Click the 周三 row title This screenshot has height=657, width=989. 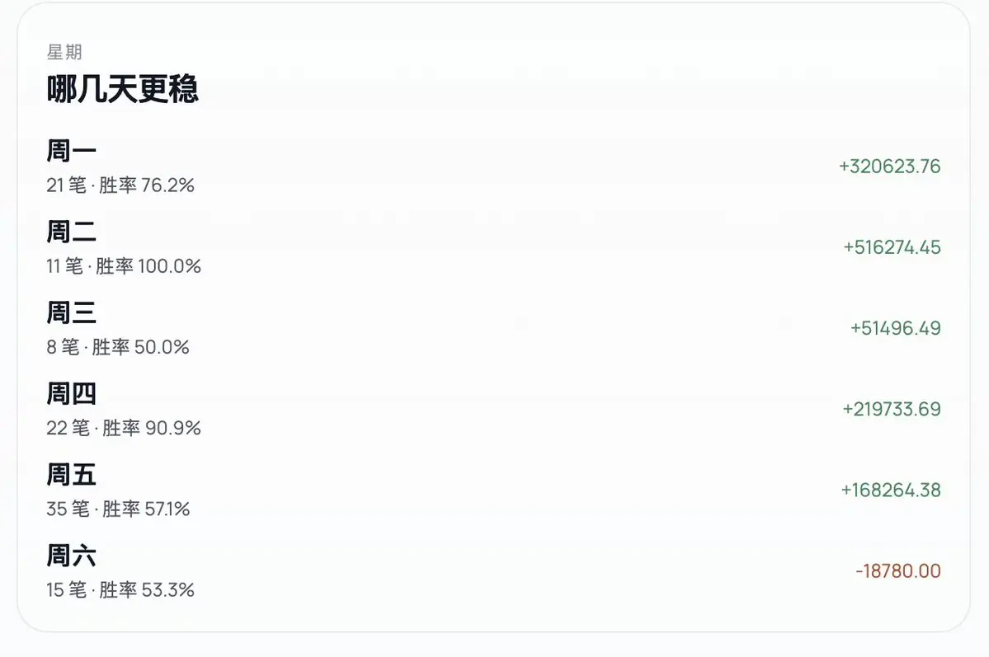tap(71, 313)
